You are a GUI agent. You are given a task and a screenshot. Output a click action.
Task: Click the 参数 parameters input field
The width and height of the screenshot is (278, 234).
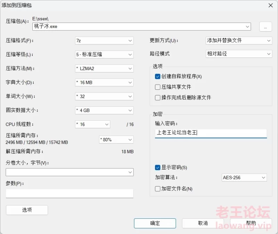pyautogui.click(x=69, y=193)
